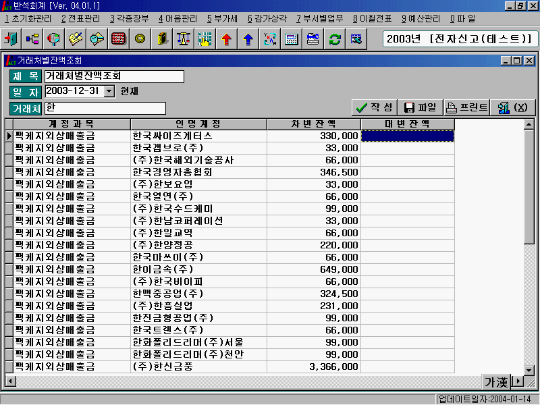Screen dimensions: 540x405
Task: Open the 9 예산관리 menu
Action: [421, 19]
